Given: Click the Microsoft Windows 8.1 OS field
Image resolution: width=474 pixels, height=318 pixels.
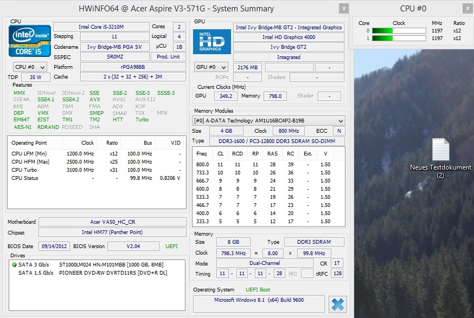Looking at the screenshot, I should point(259,304).
